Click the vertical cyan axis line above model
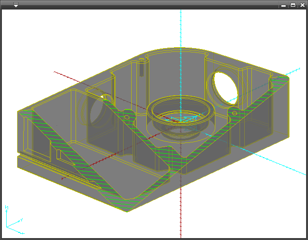Screen dimensions: 308x240 181,29
